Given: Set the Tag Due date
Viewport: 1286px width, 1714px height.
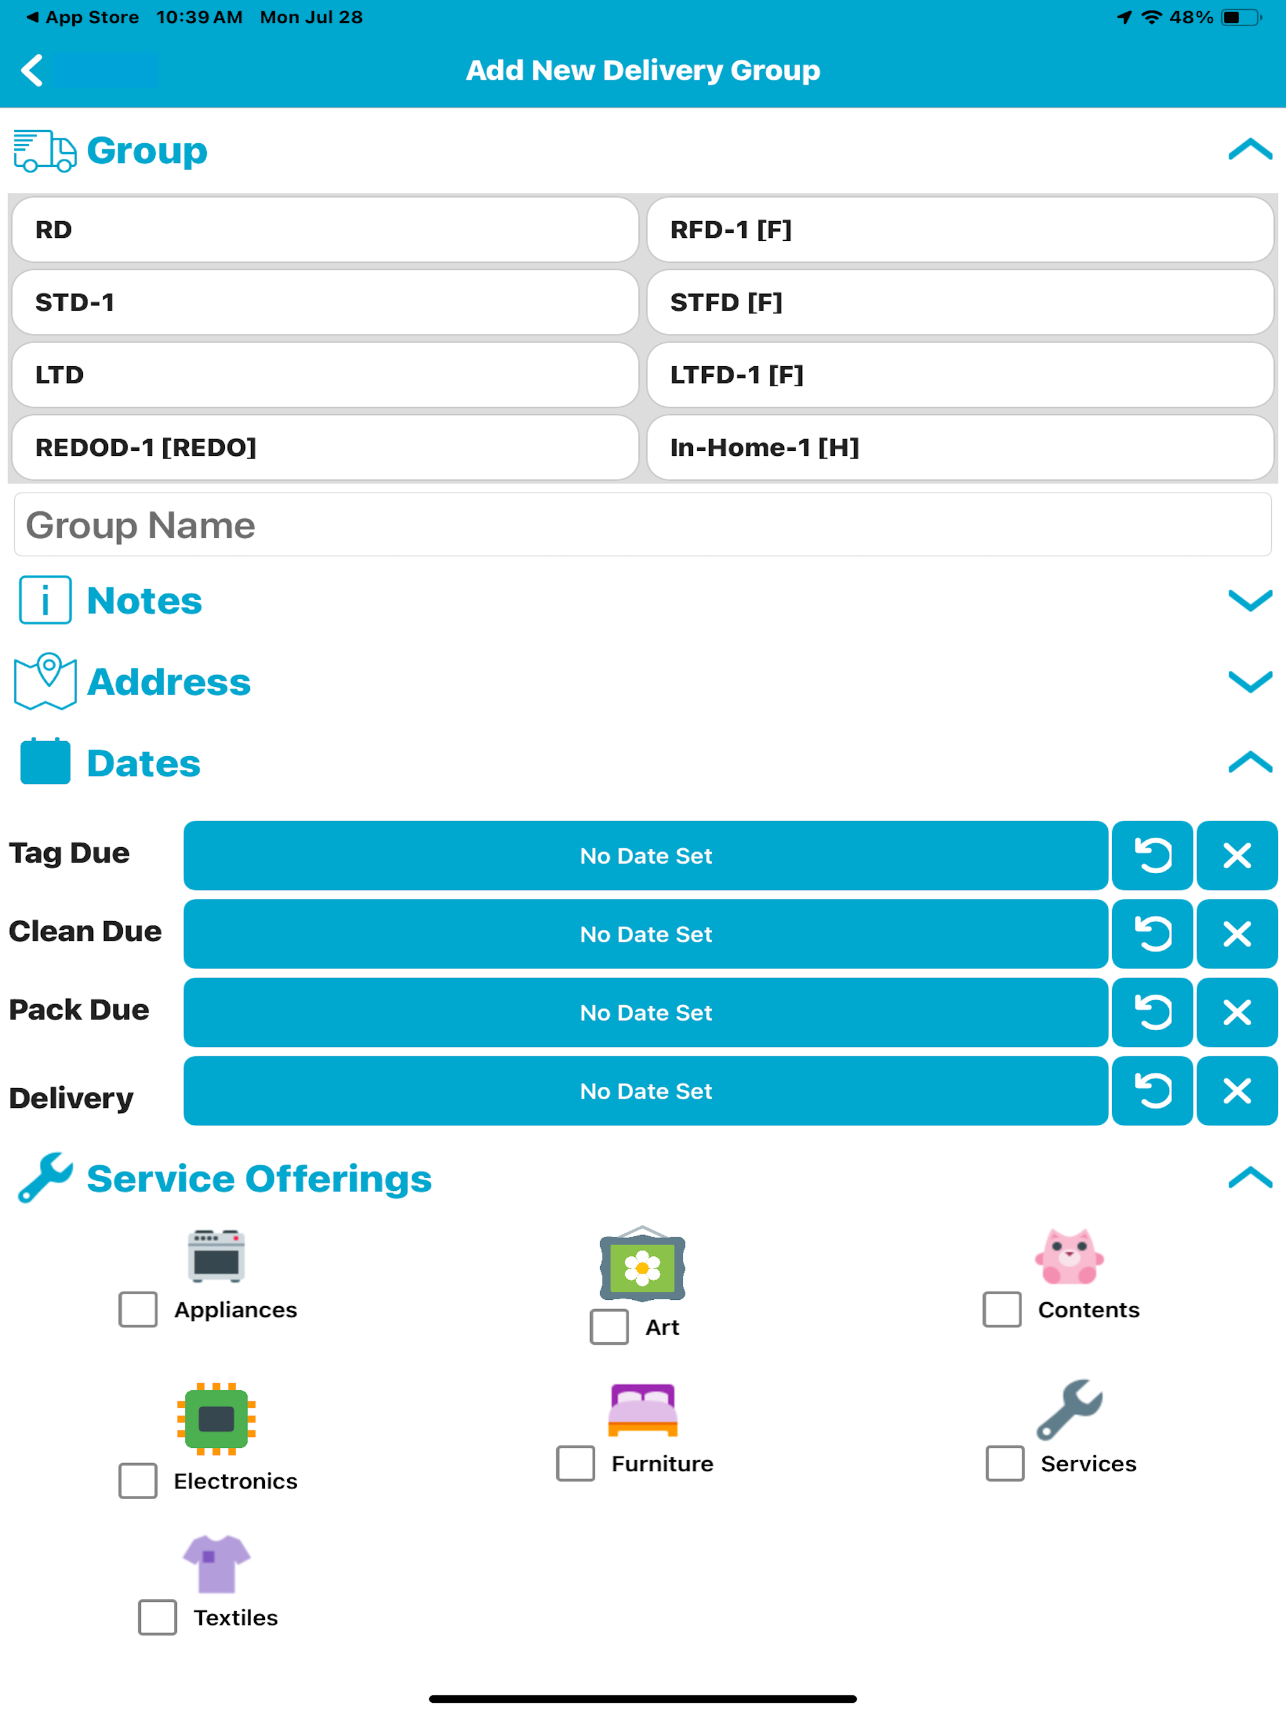Looking at the screenshot, I should point(645,856).
